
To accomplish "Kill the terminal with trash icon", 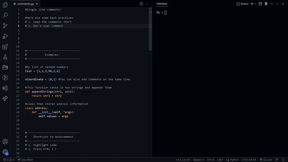I will [x=266, y=4].
